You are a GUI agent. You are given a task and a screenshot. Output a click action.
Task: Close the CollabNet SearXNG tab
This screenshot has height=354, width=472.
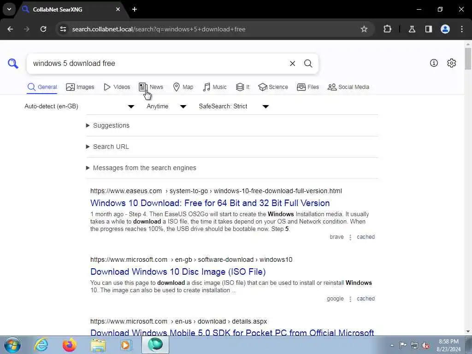pos(118,9)
